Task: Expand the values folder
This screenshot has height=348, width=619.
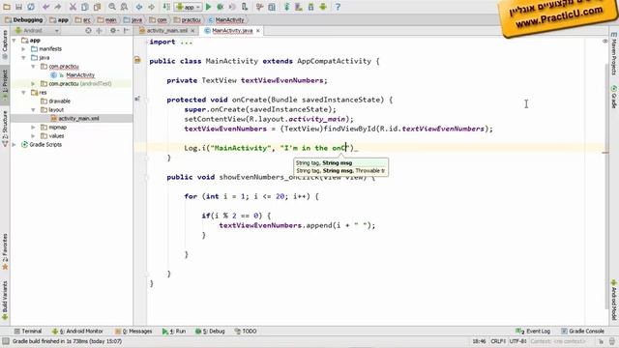Action: (x=34, y=135)
